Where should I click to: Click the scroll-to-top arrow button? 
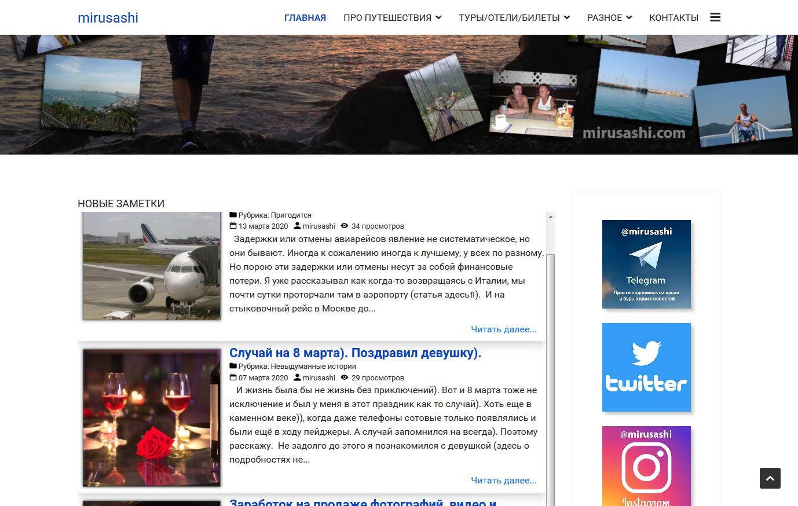[x=770, y=478]
